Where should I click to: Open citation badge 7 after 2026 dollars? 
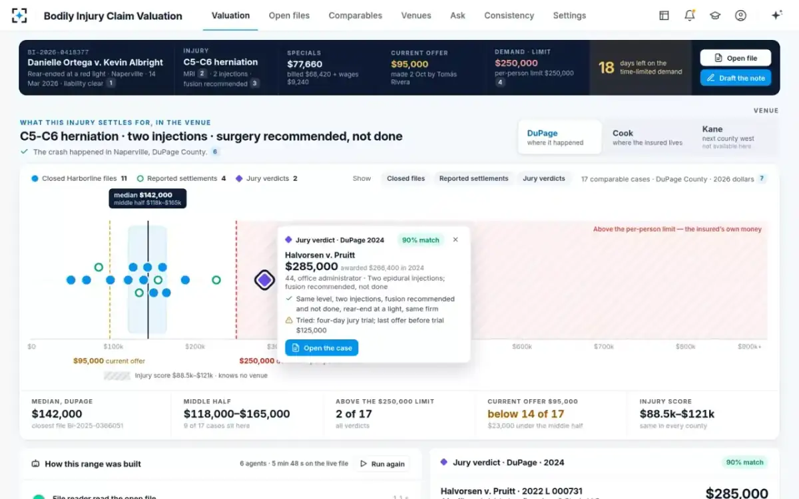762,178
